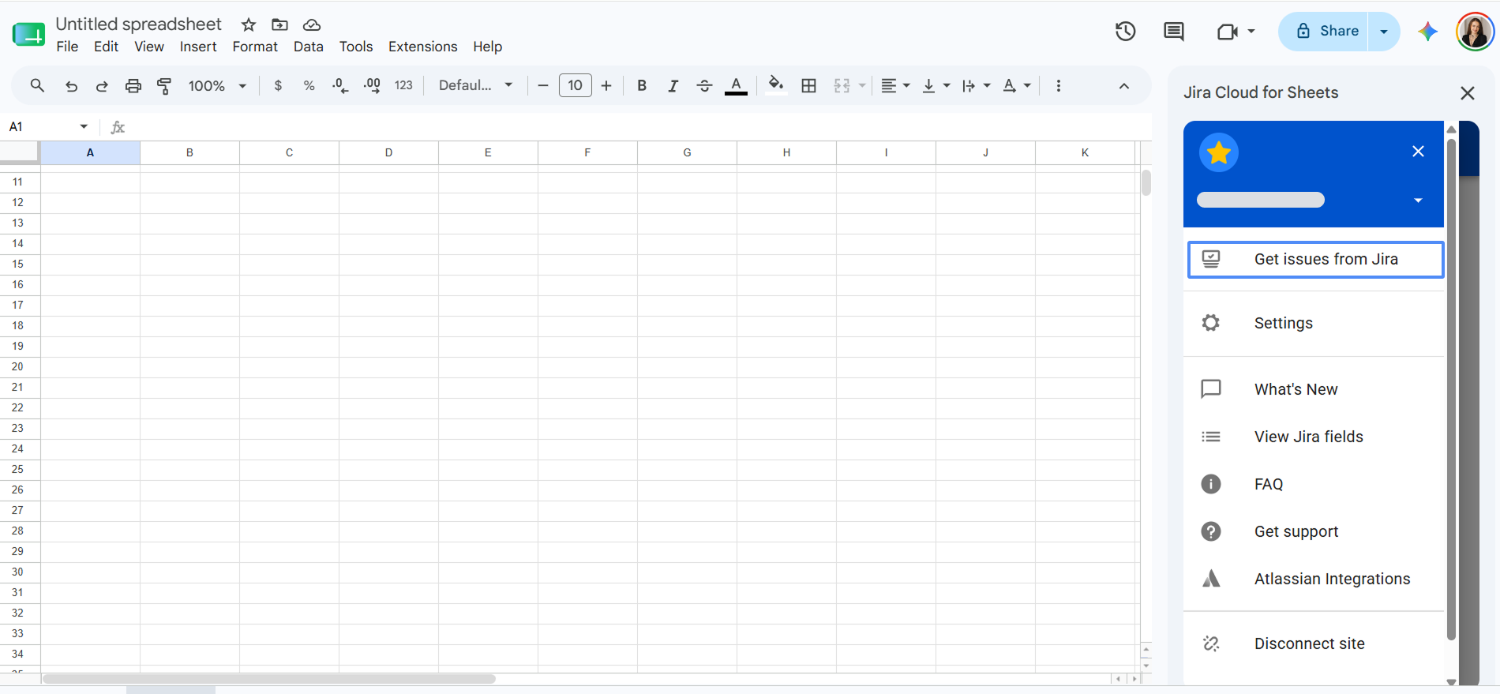Open the Extensions menu
1500x694 pixels.
coord(423,47)
